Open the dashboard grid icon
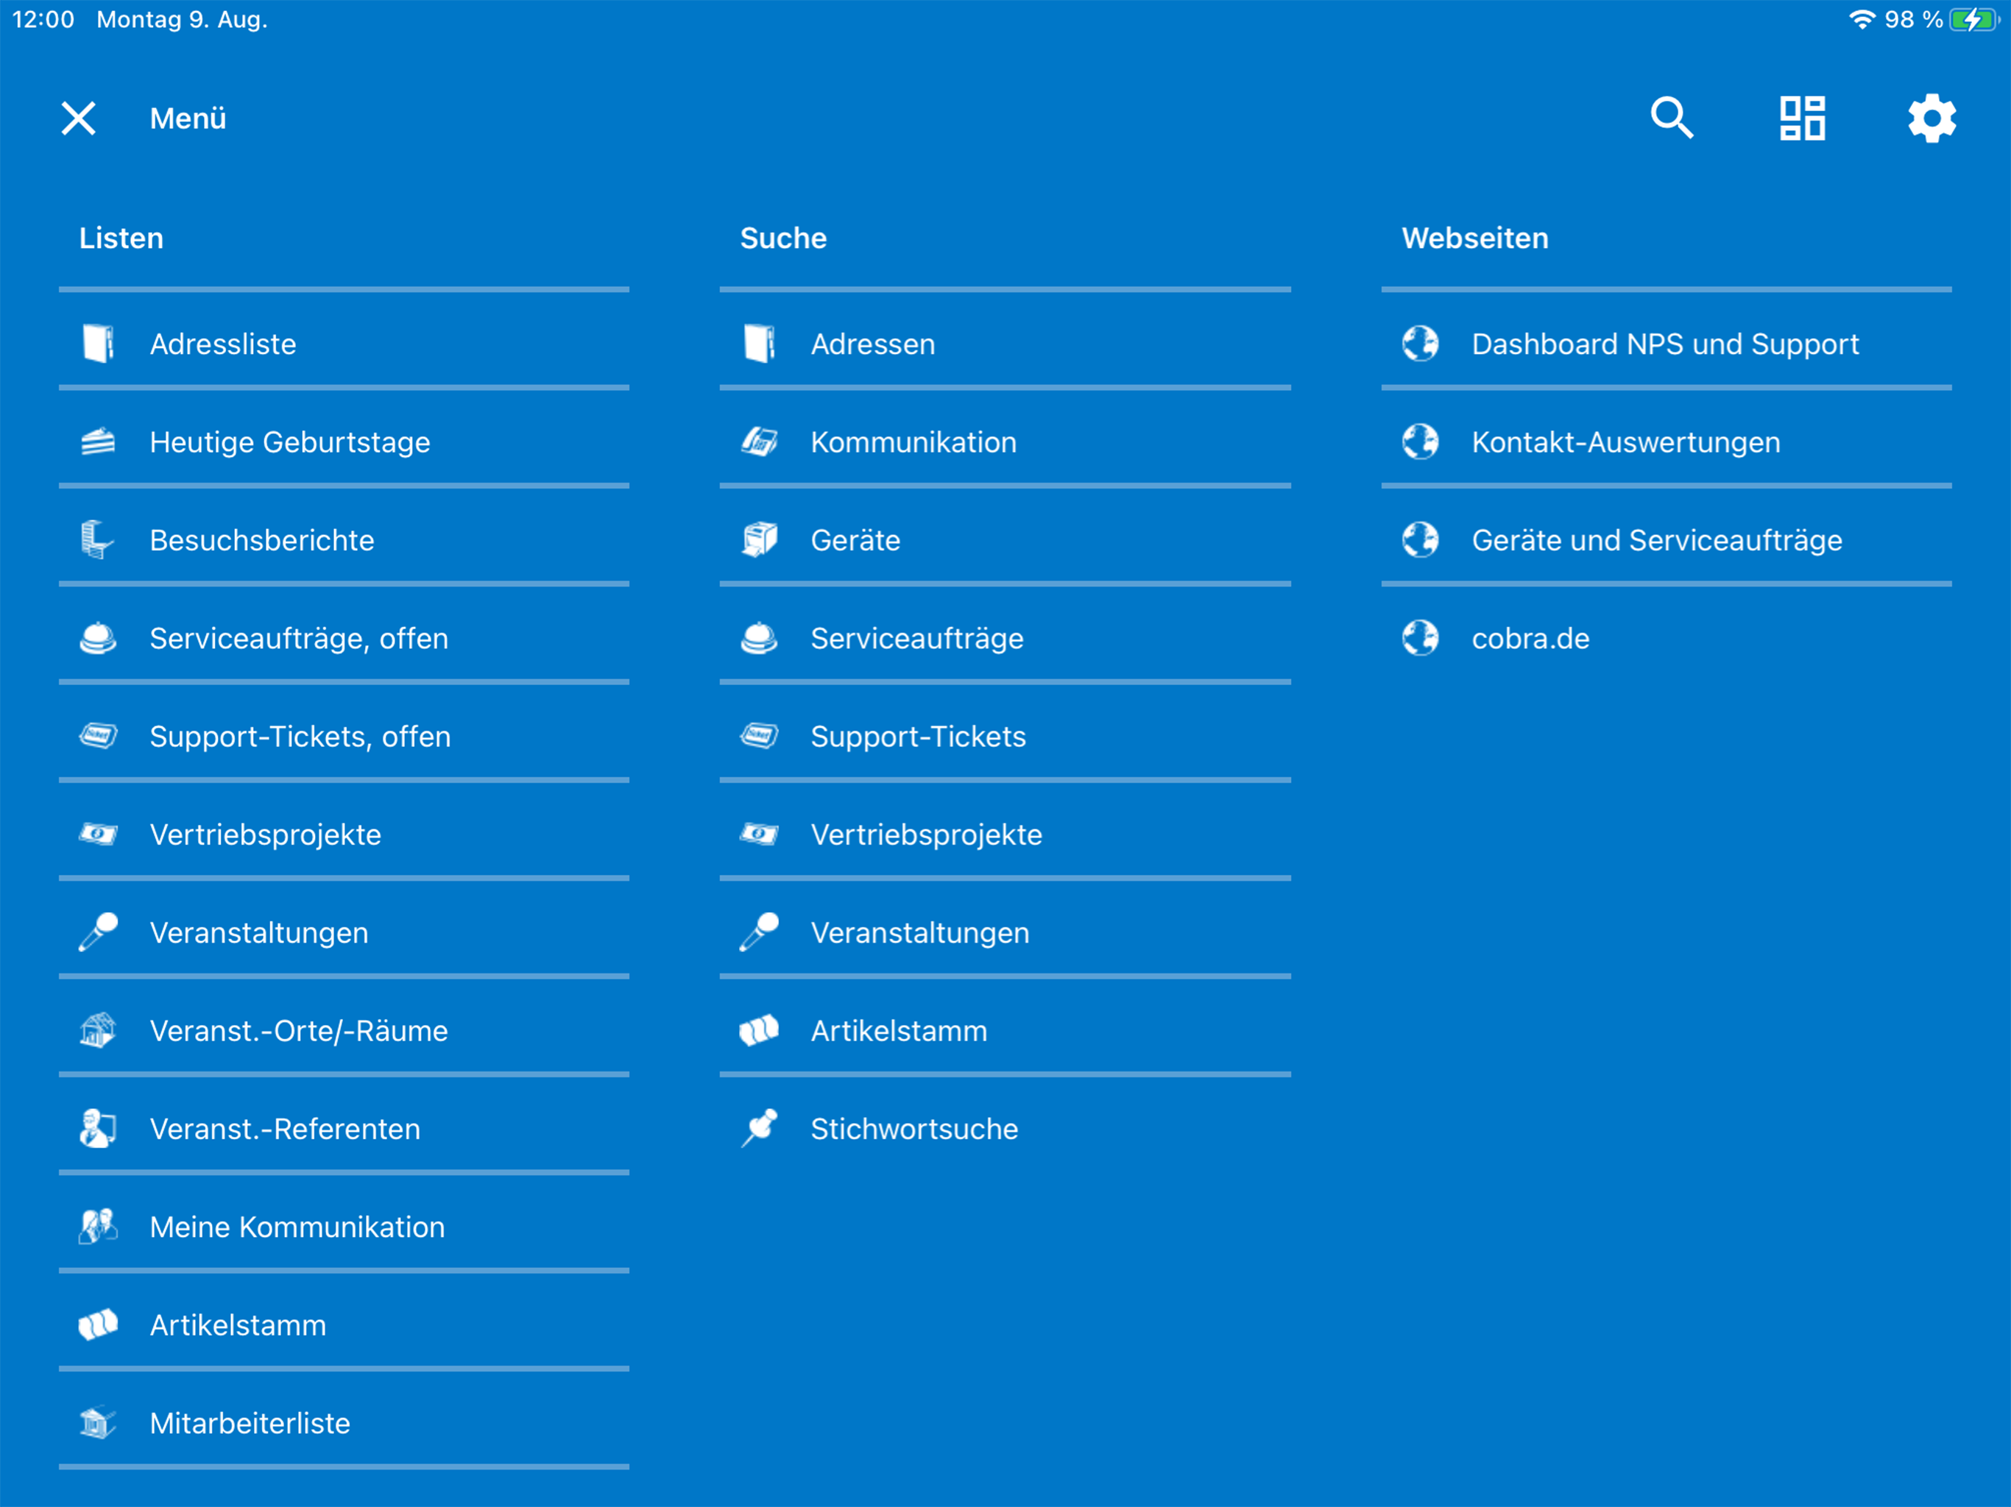The image size is (2011, 1507). [x=1802, y=118]
